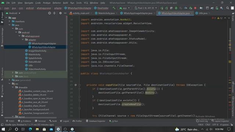Toggle the read-only lock icon in status bar

[x=232, y=125]
